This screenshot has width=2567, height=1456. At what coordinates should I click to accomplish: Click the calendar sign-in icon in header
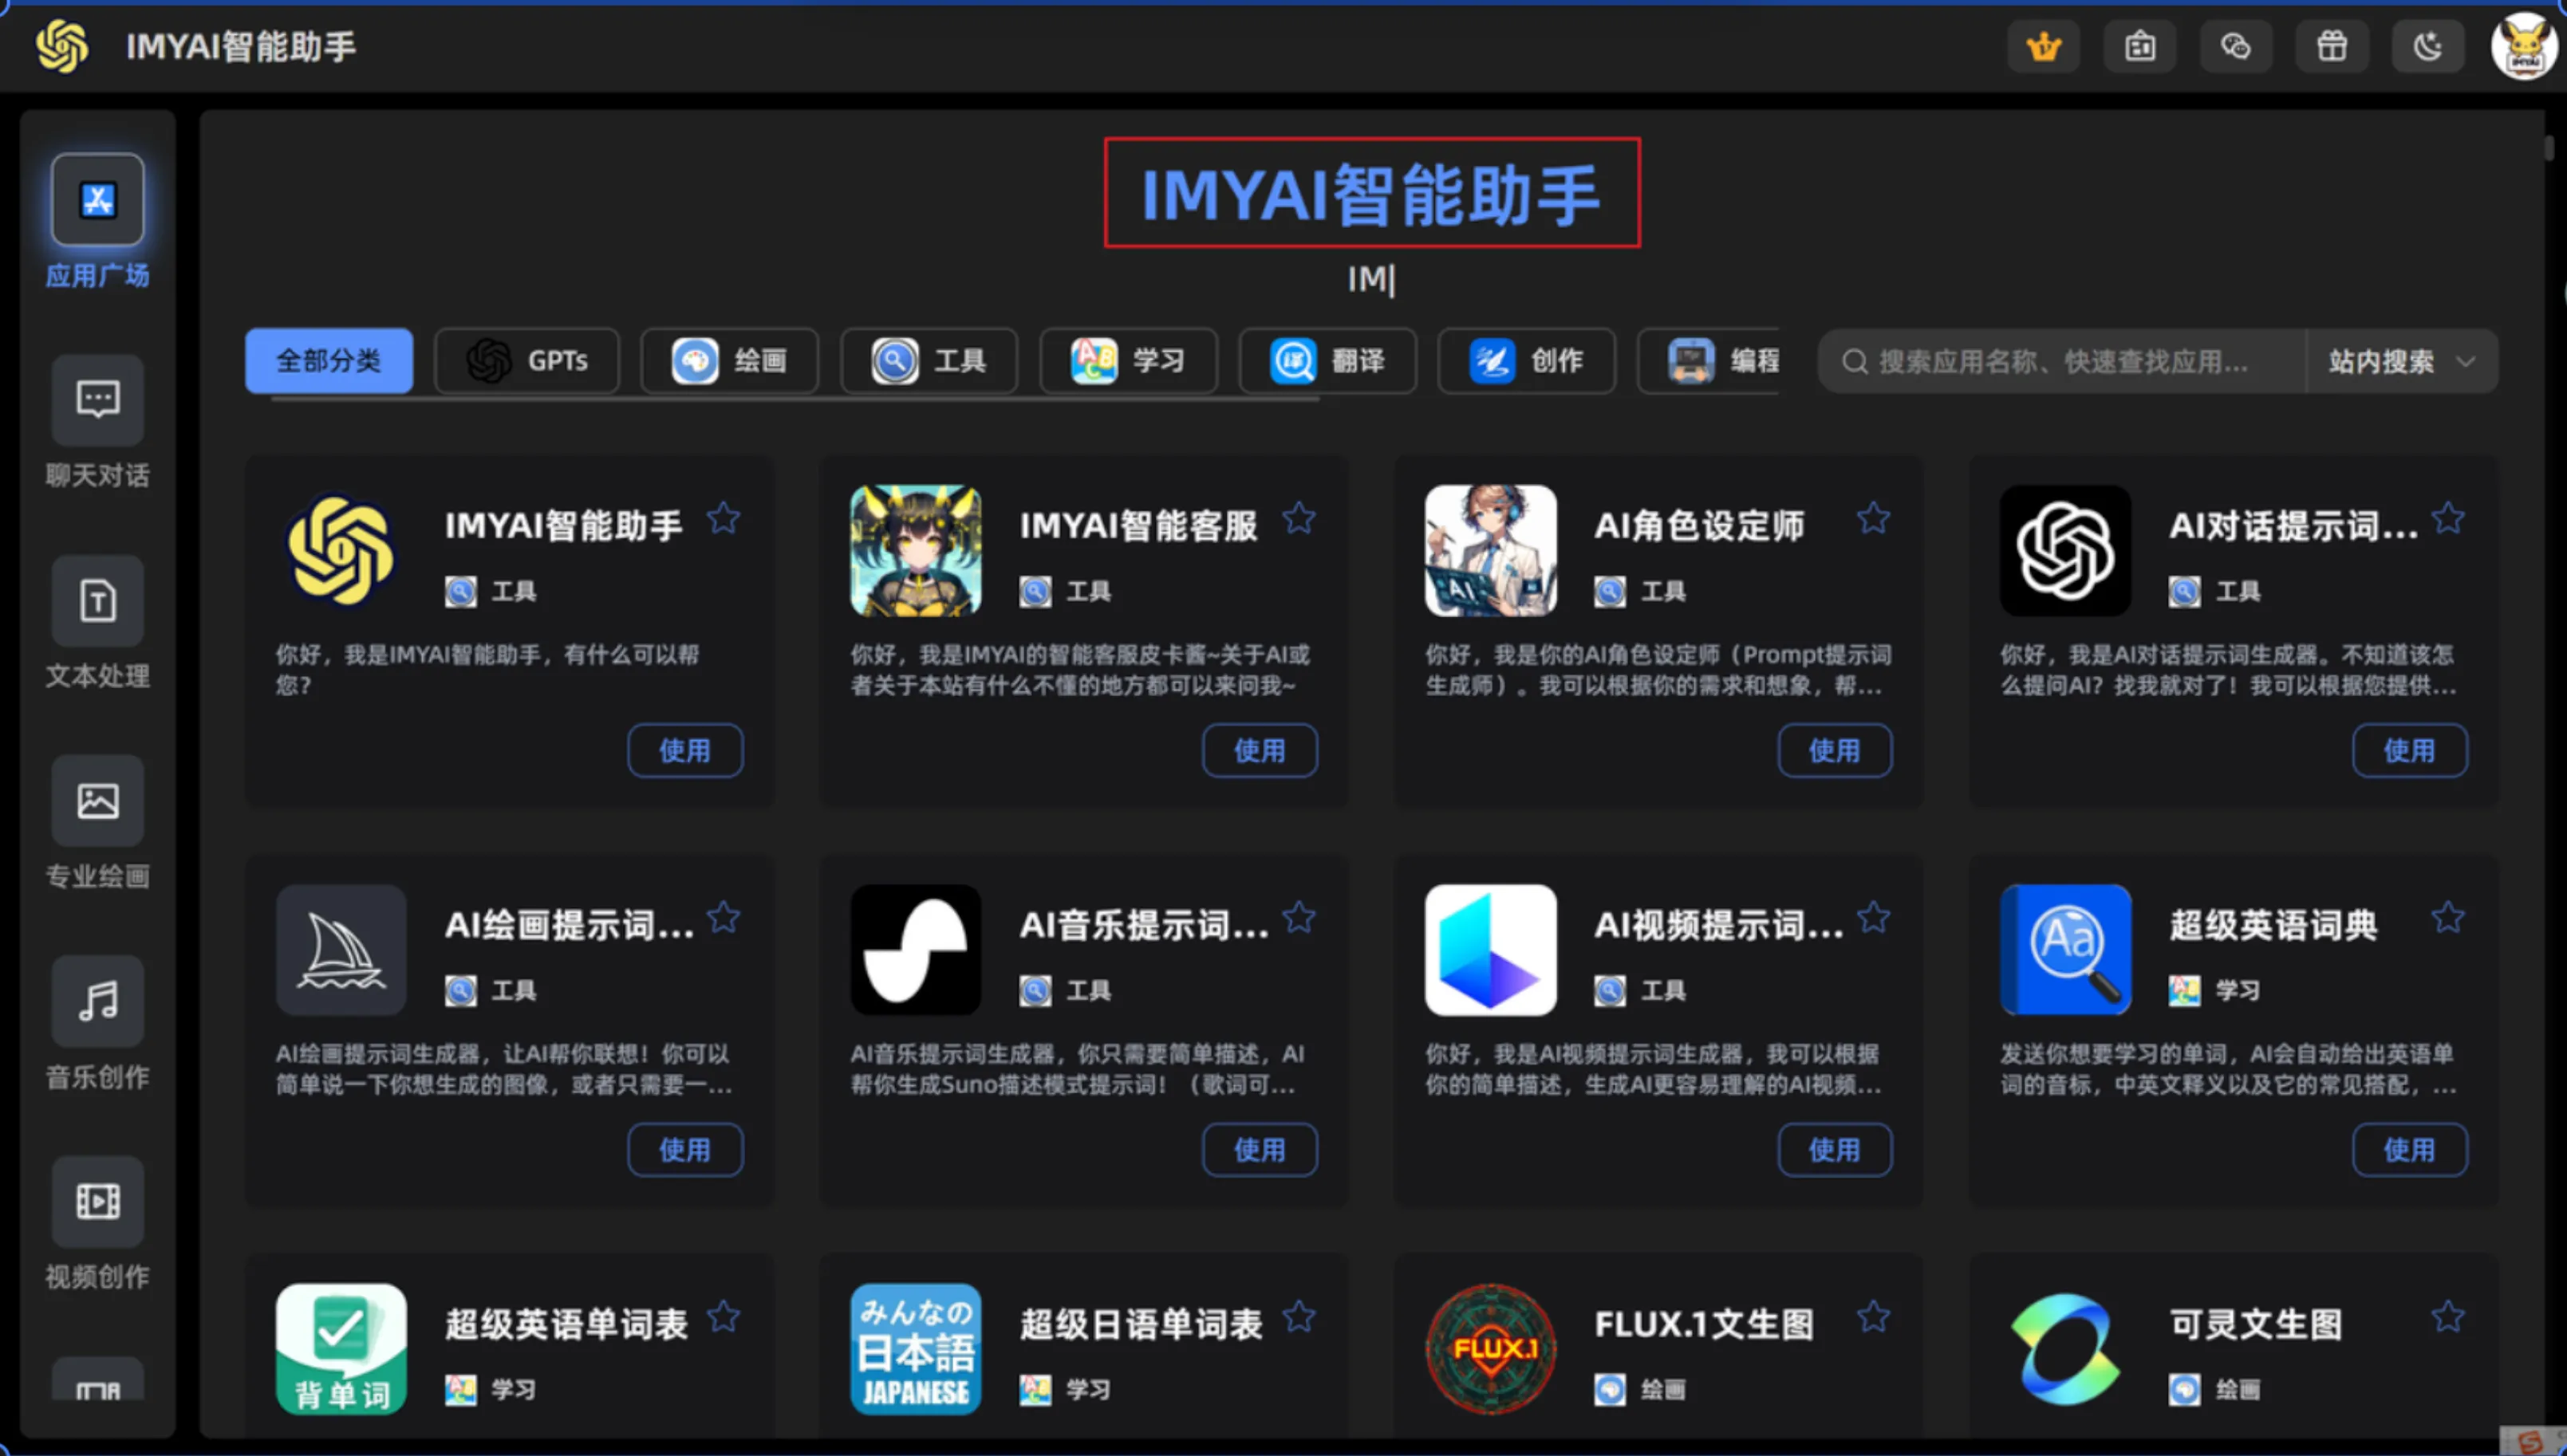coord(2140,46)
